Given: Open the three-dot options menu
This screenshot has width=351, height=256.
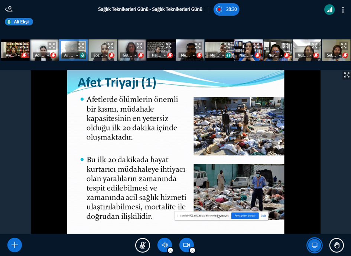Looking at the screenshot, I should [x=343, y=10].
